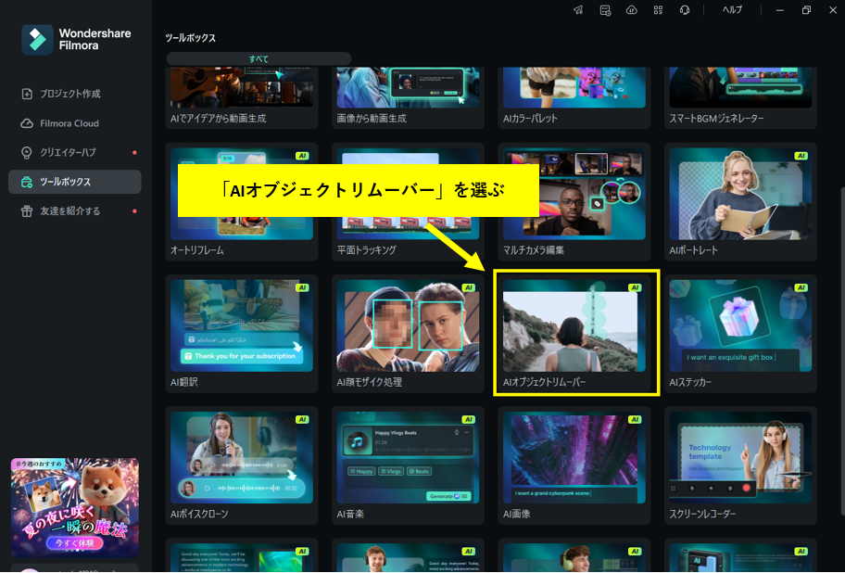Viewport: 845px width, 573px height.
Task: Open AI翻訳 tool card
Action: [x=242, y=334]
